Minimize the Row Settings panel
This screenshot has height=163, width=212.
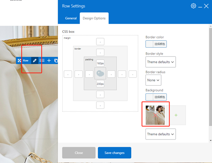click(x=200, y=7)
